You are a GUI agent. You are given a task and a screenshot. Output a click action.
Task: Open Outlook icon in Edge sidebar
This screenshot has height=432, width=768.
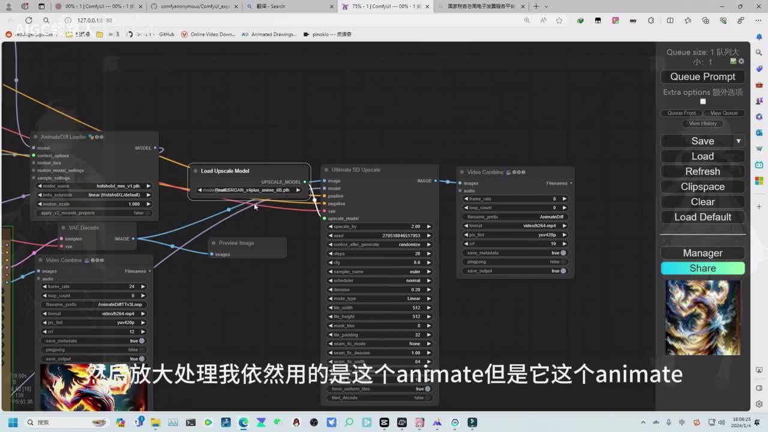pyautogui.click(x=759, y=133)
